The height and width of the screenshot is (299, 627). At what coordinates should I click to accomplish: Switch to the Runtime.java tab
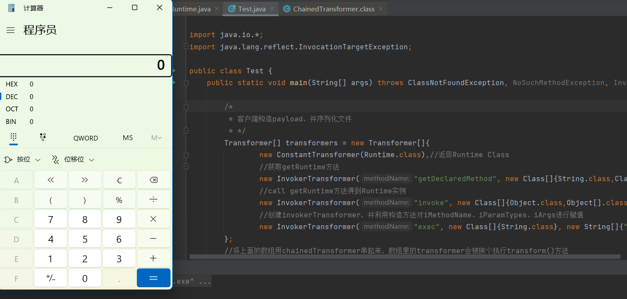point(196,9)
